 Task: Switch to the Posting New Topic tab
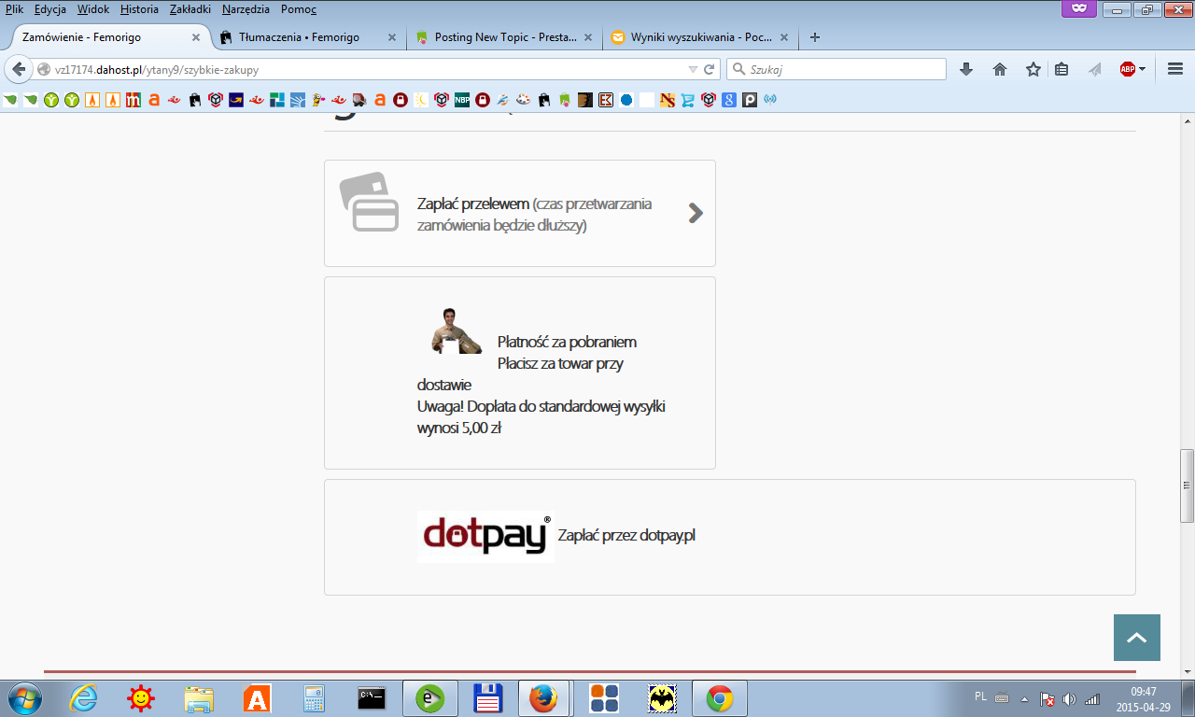pos(503,37)
